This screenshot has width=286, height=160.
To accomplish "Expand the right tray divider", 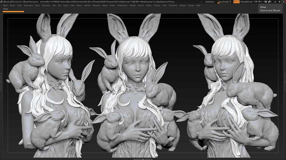I will tap(285, 81).
